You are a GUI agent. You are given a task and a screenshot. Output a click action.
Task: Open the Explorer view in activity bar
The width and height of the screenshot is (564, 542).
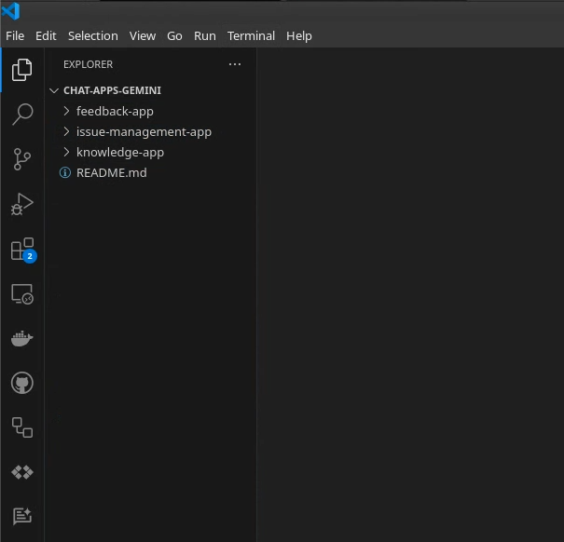[21, 70]
